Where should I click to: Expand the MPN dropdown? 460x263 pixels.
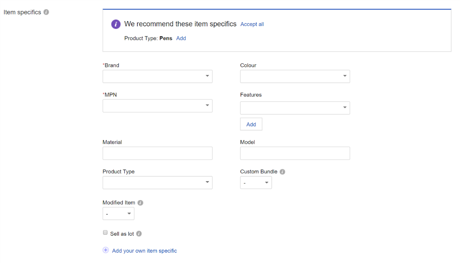(x=157, y=106)
